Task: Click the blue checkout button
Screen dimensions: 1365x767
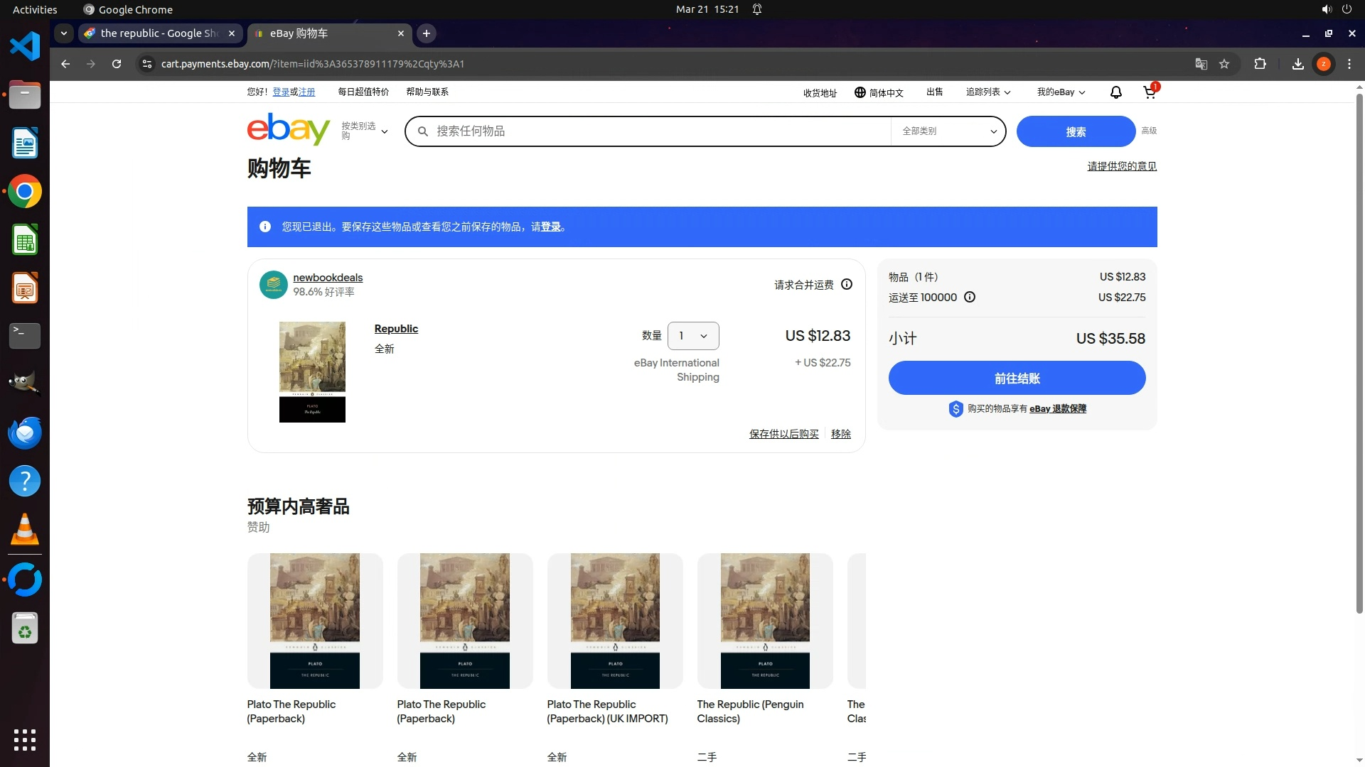Action: point(1017,379)
